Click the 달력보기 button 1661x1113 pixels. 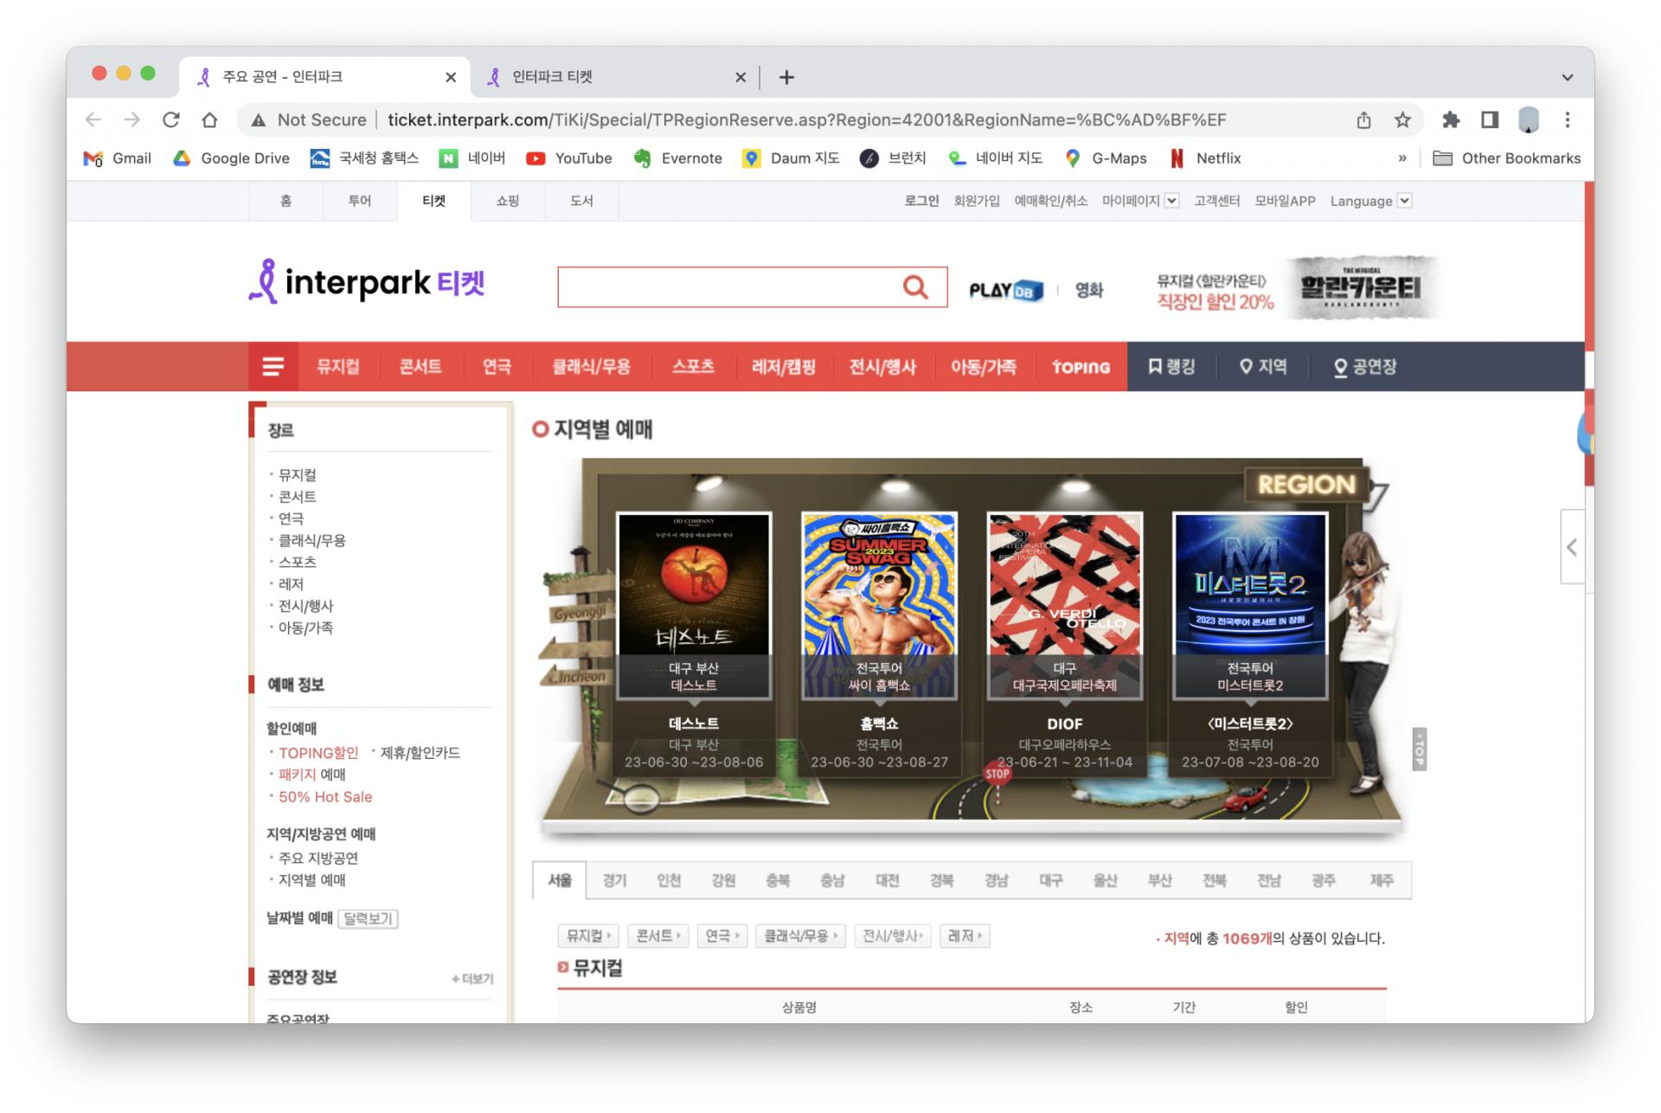pos(368,918)
